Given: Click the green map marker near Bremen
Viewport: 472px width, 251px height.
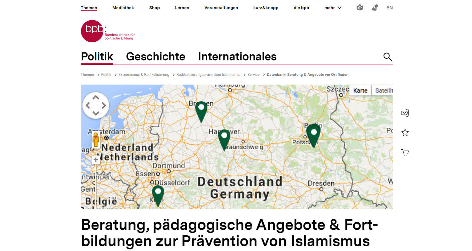Looking at the screenshot, I should (201, 110).
